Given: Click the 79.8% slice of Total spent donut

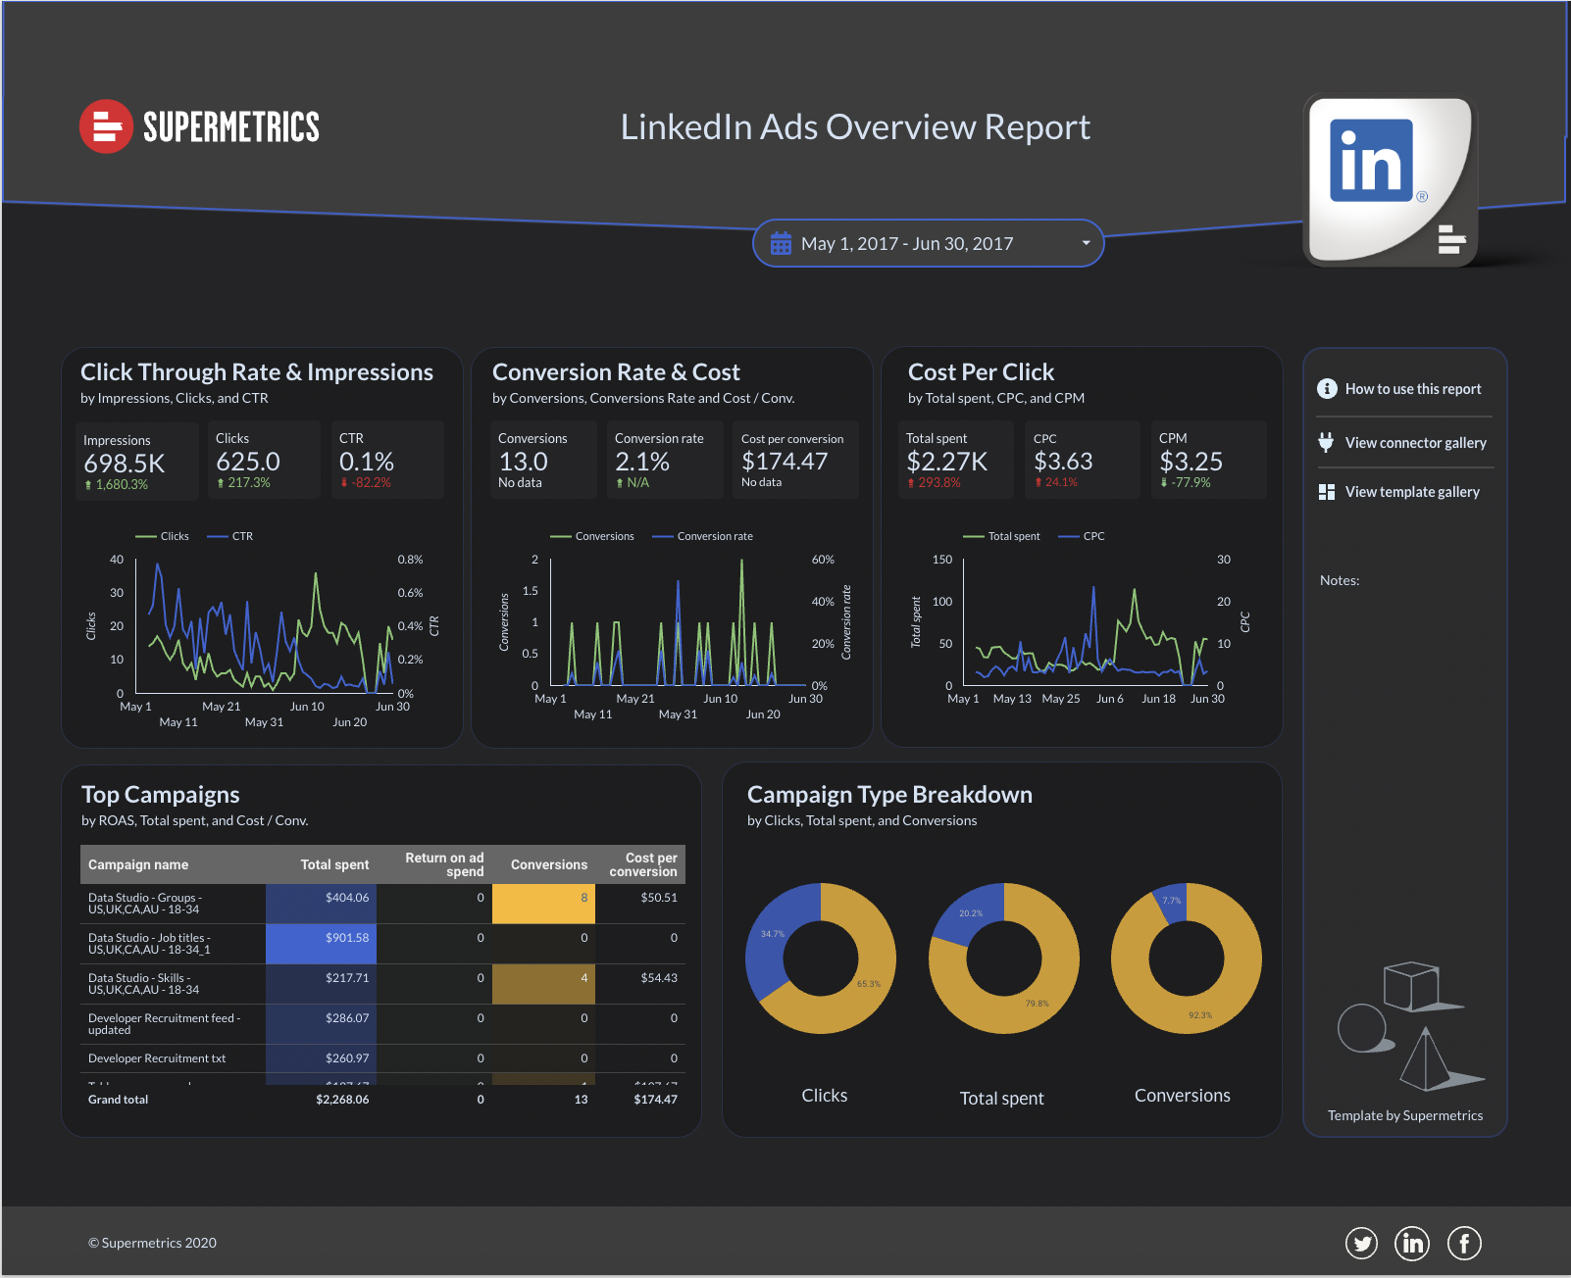Looking at the screenshot, I should (1037, 1003).
